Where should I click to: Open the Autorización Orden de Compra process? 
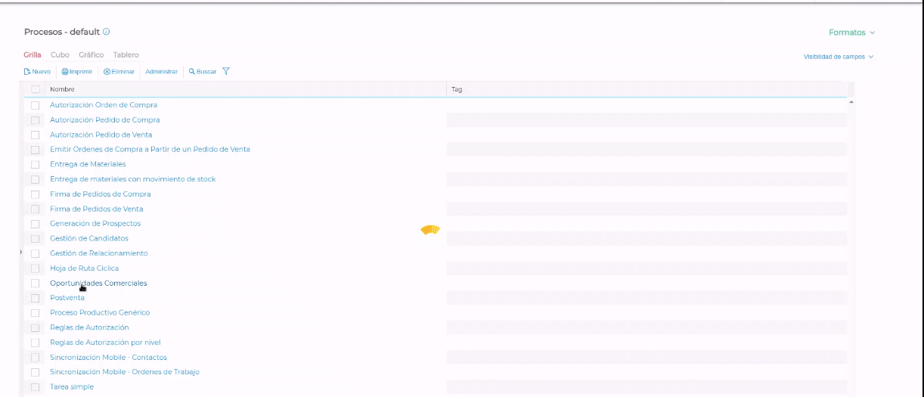[x=104, y=105]
